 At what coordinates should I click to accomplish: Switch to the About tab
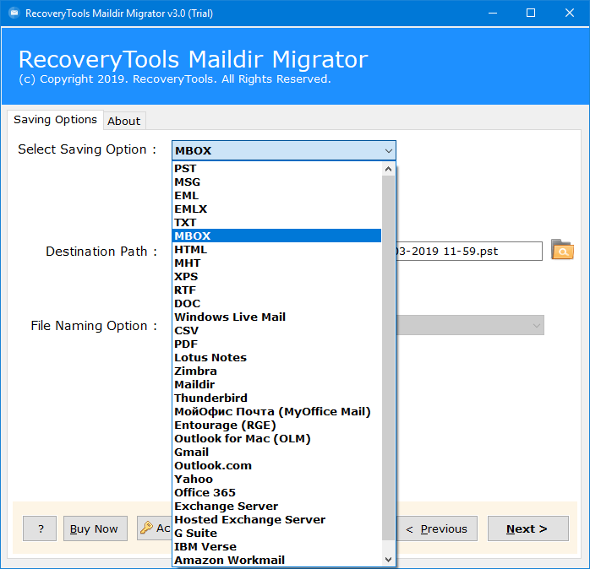click(123, 121)
